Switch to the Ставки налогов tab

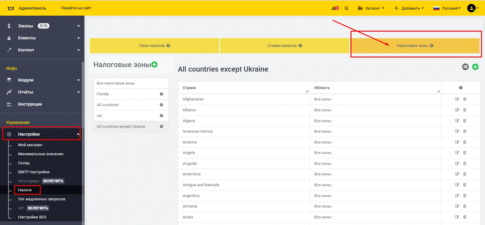pyautogui.click(x=284, y=46)
